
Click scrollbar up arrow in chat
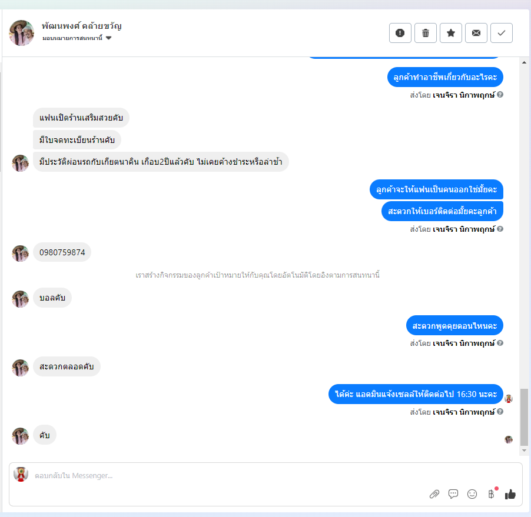pos(524,62)
